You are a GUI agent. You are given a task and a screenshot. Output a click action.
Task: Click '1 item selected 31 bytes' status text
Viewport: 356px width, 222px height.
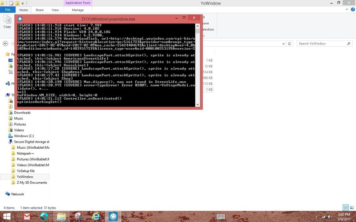(x=38, y=208)
